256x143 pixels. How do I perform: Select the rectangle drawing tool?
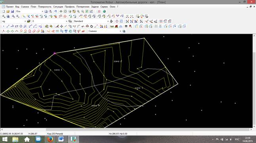(x=17, y=26)
